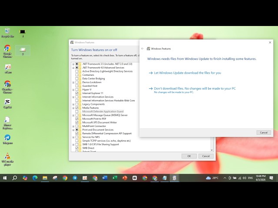Image resolution: width=278 pixels, height=208 pixels.
Task: Click OK in Turn Windows features window
Action: 189,156
